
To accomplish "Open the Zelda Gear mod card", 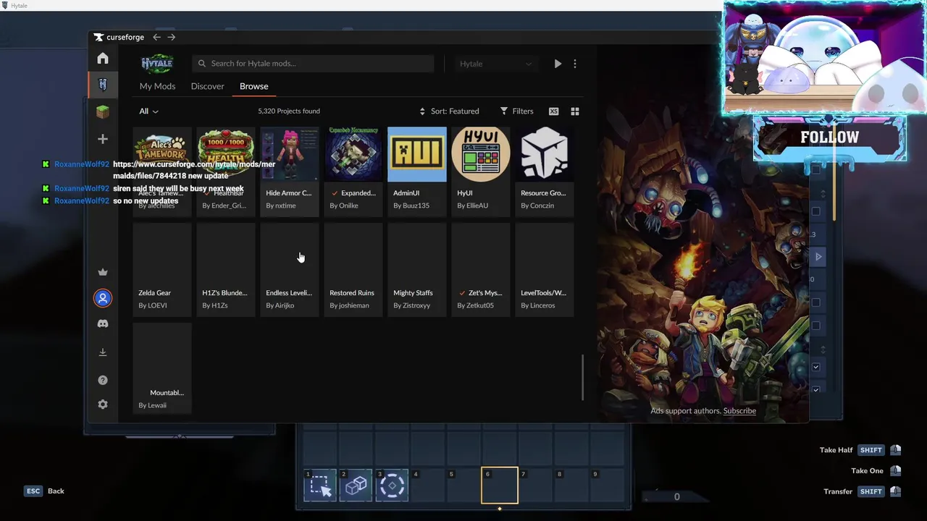I will [x=162, y=269].
